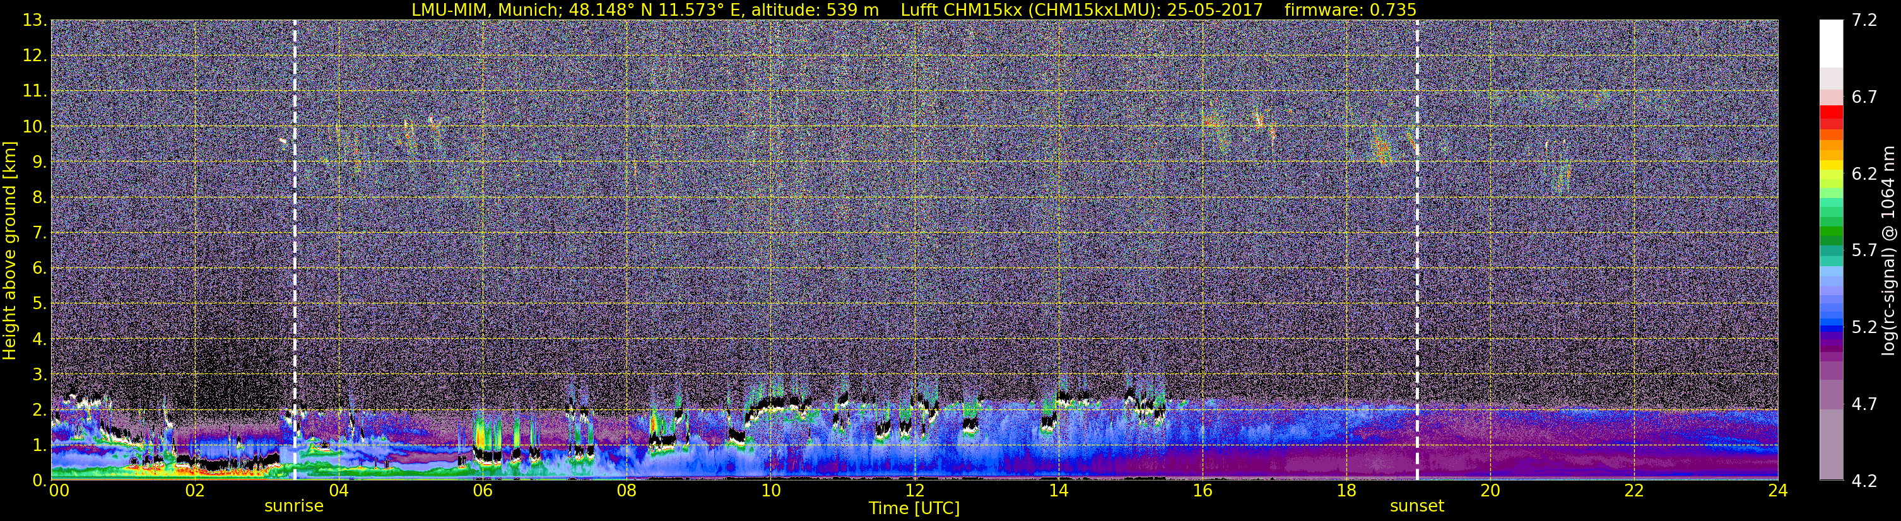
Task: Click the height axis tick label '13.'
Action: click(x=35, y=20)
